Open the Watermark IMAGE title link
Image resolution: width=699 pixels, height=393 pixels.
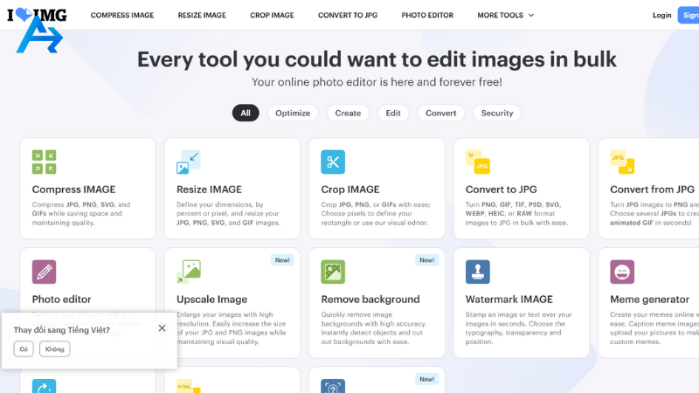pyautogui.click(x=509, y=300)
